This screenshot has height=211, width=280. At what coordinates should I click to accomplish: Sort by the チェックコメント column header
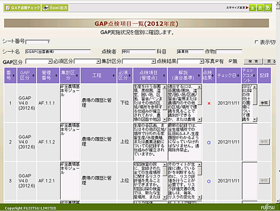coord(249,75)
